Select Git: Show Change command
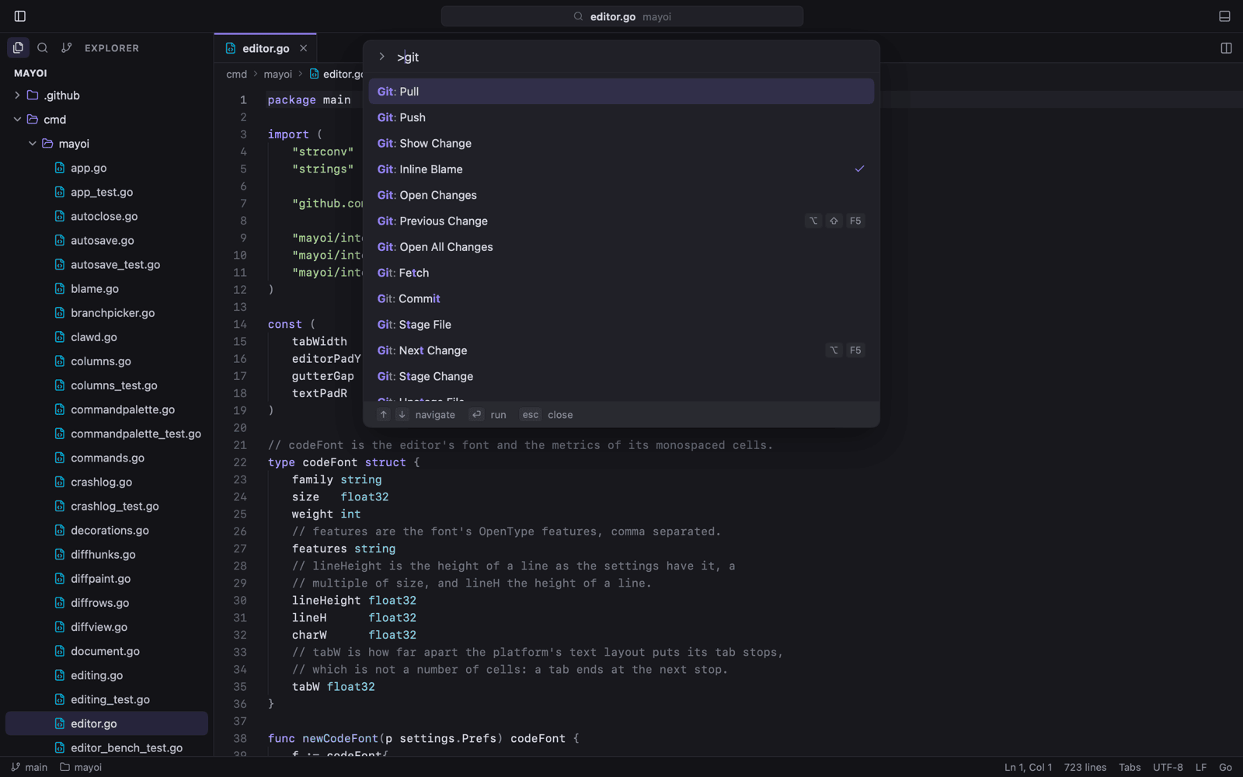Screen dimensions: 1243x777 coord(621,144)
